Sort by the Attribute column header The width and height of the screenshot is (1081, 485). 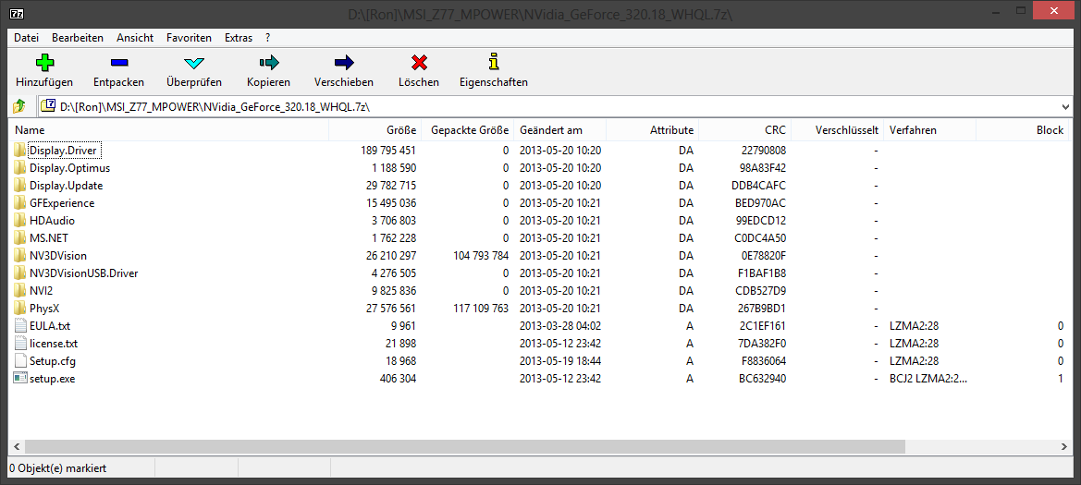tap(652, 129)
